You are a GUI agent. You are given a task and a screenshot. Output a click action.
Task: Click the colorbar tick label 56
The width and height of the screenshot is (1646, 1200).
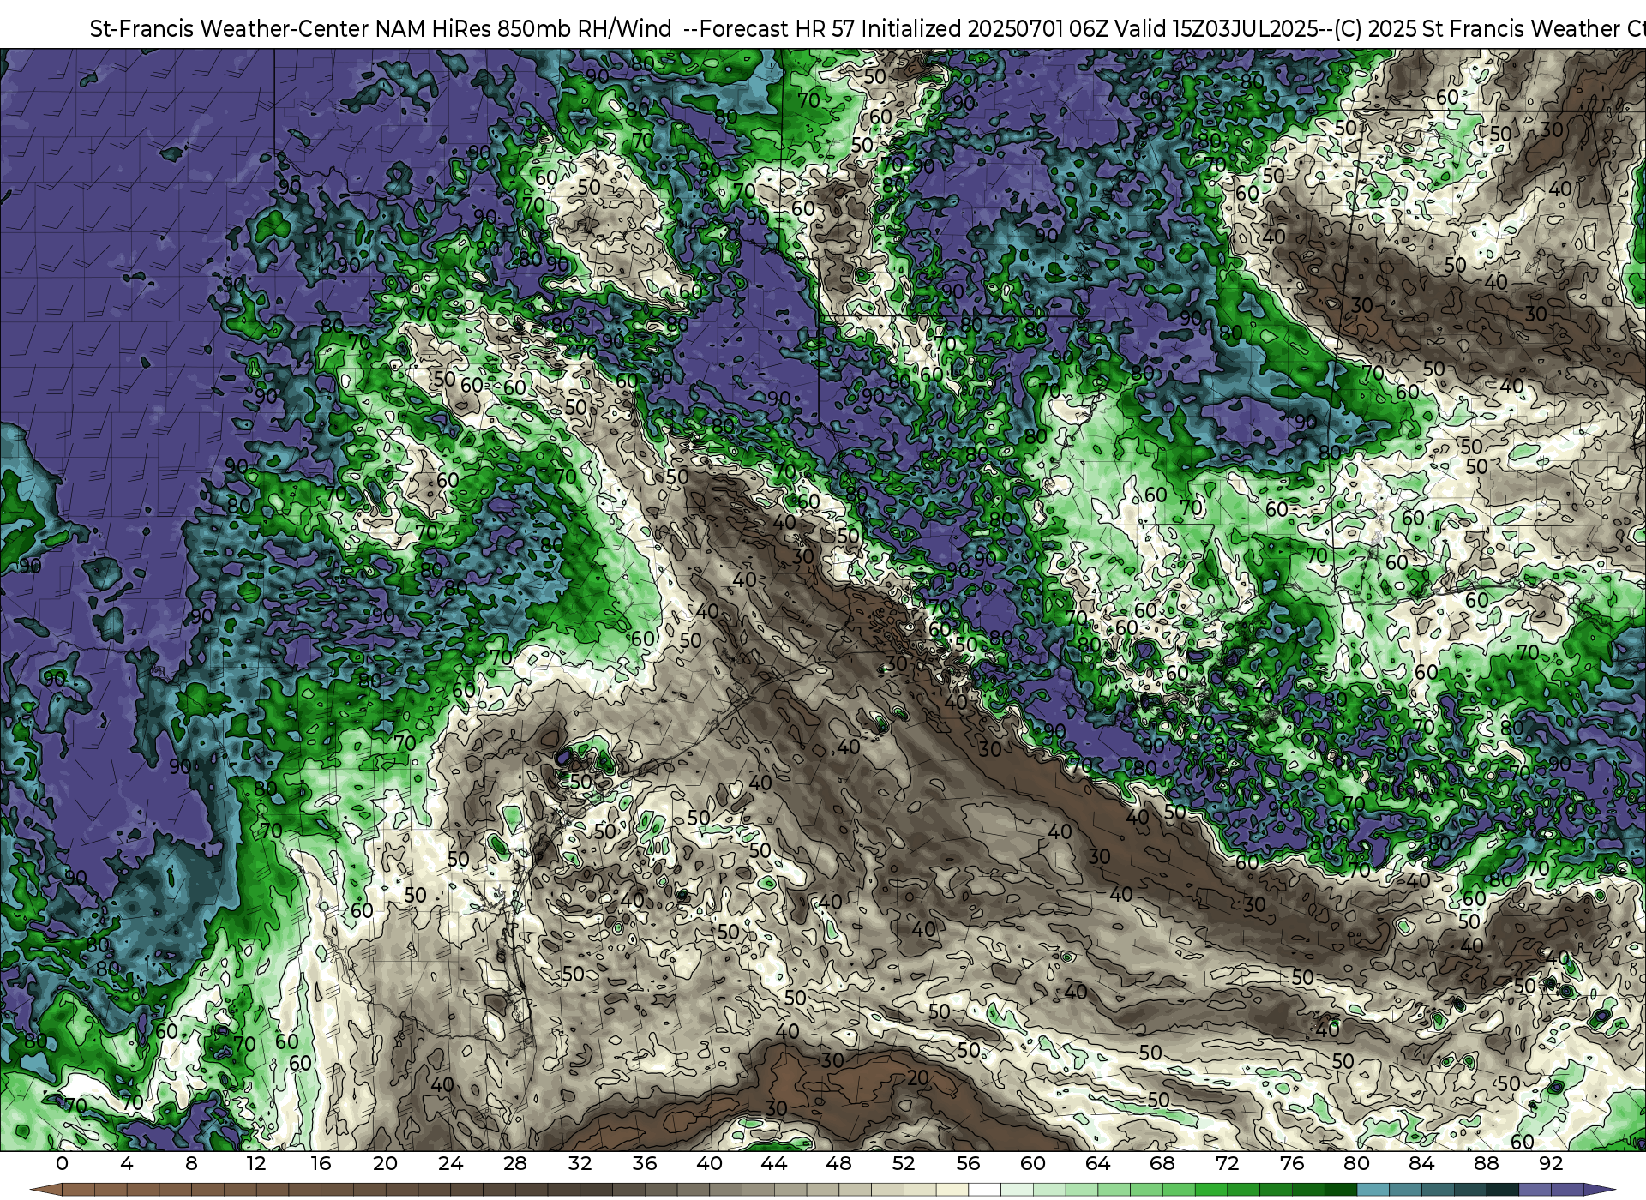(x=969, y=1163)
